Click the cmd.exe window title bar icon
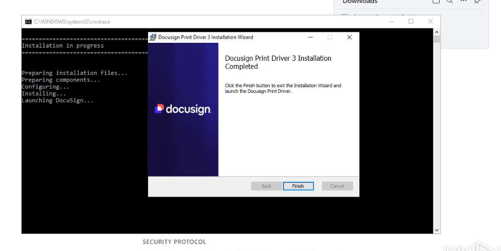Viewport: 501px width, 251px height. tap(28, 22)
